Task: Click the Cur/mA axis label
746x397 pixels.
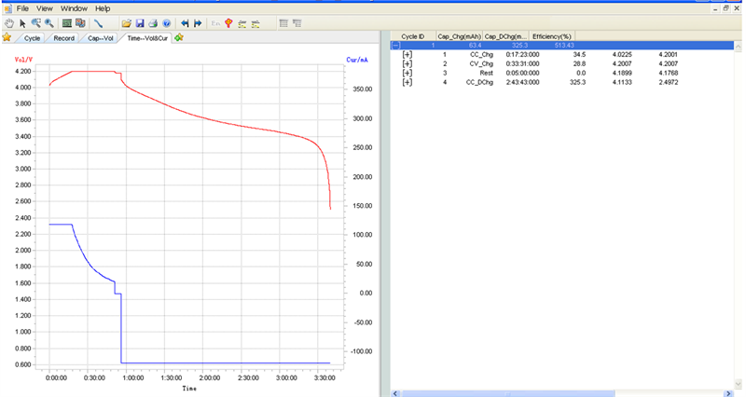Action: (x=357, y=60)
